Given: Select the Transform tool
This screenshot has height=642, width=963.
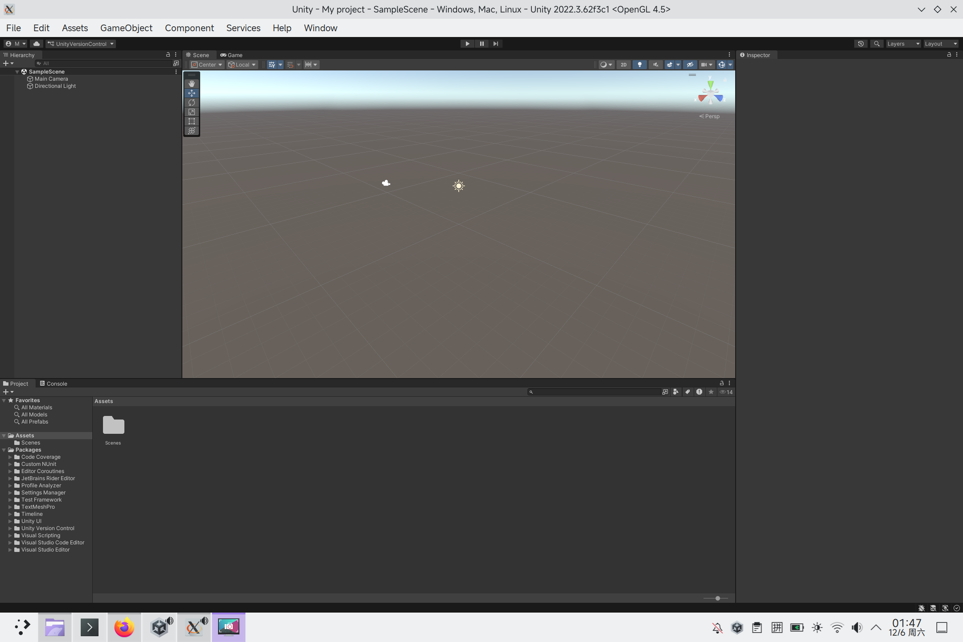Looking at the screenshot, I should (192, 131).
